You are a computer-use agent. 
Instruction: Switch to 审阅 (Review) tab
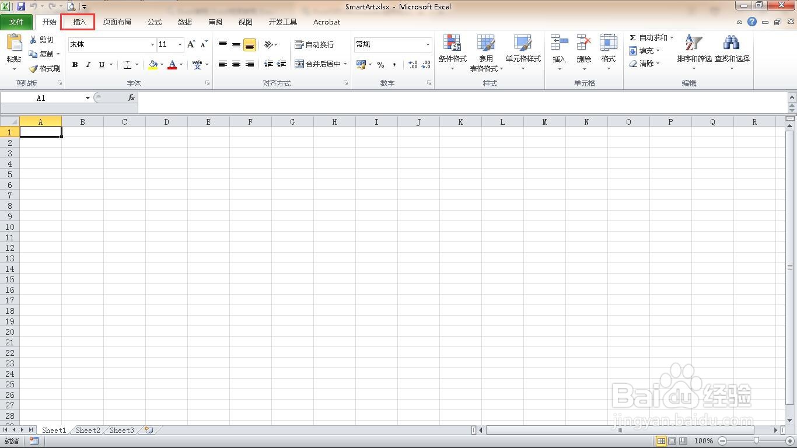tap(215, 22)
